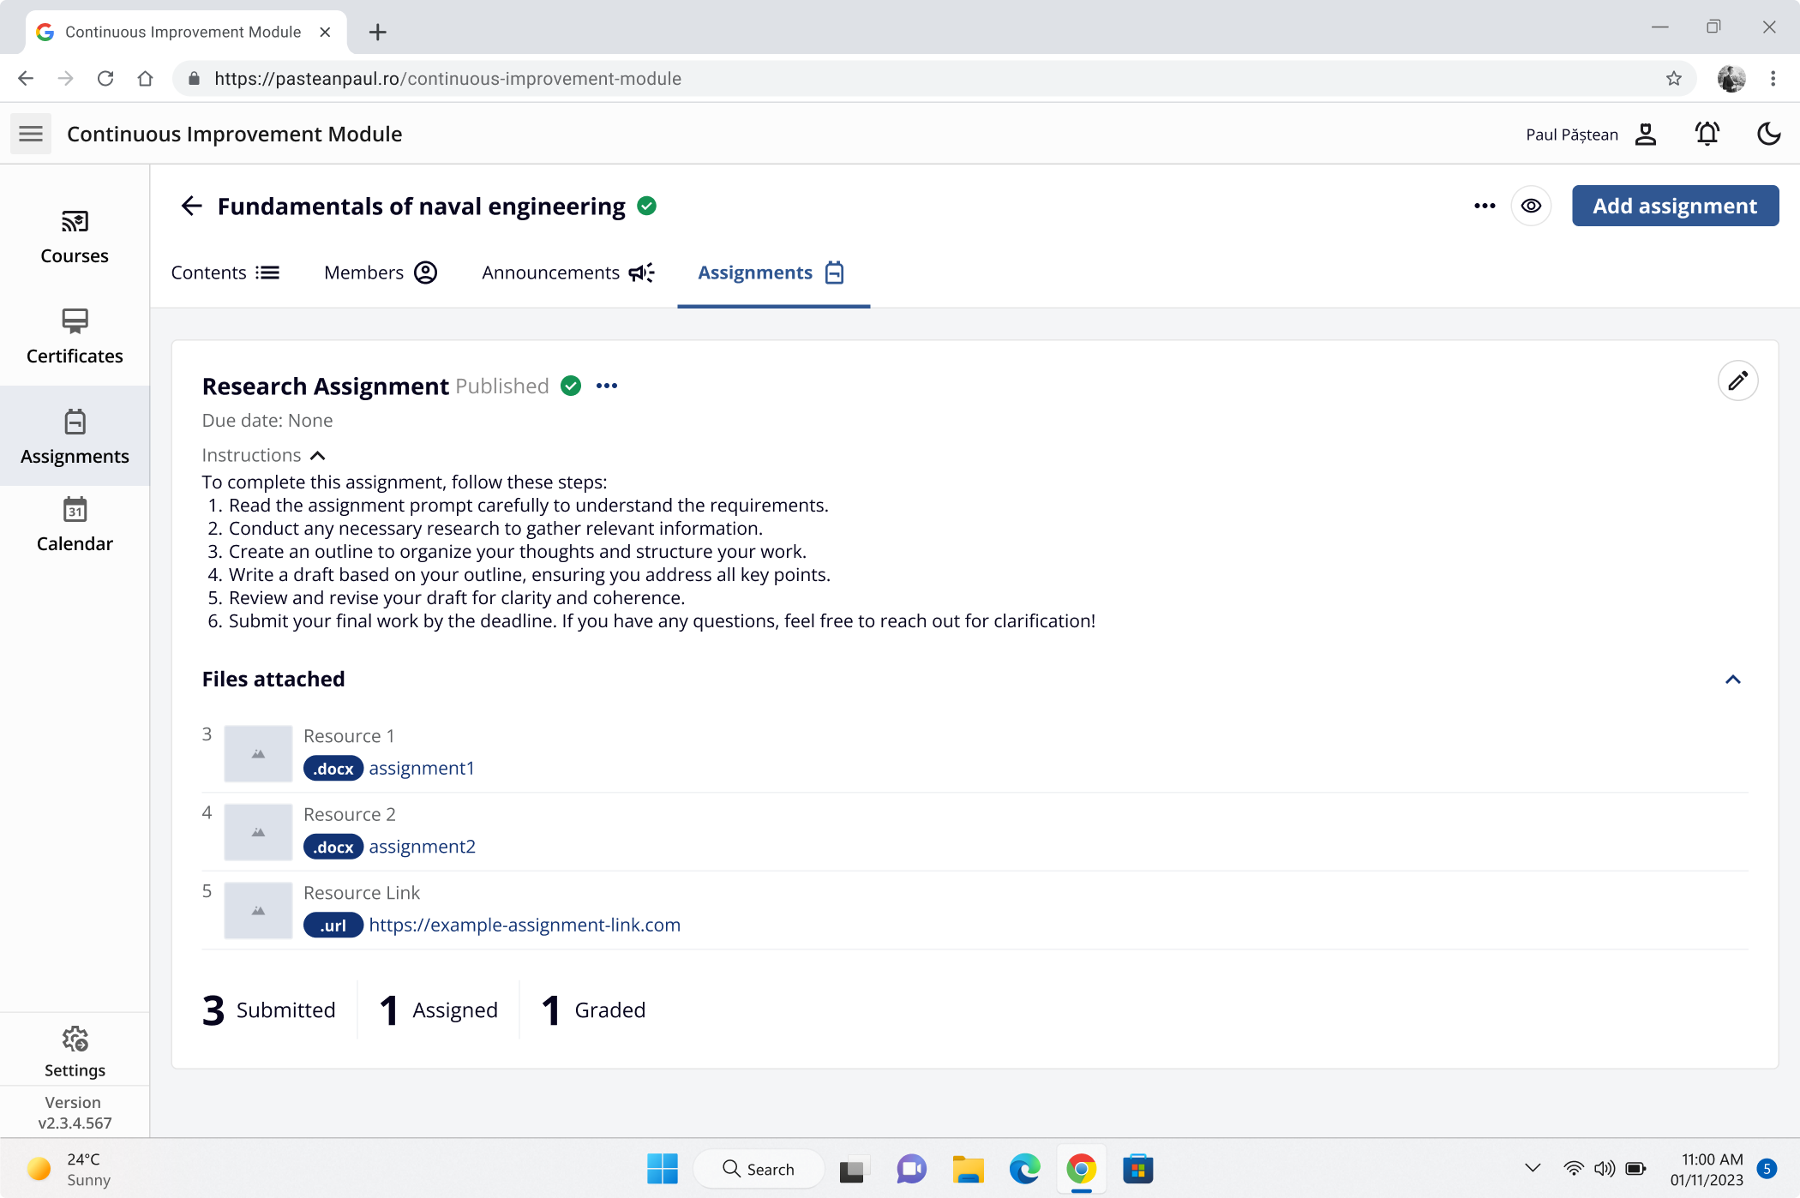This screenshot has width=1800, height=1198.
Task: Open Calendar in the sidebar
Action: tap(75, 524)
